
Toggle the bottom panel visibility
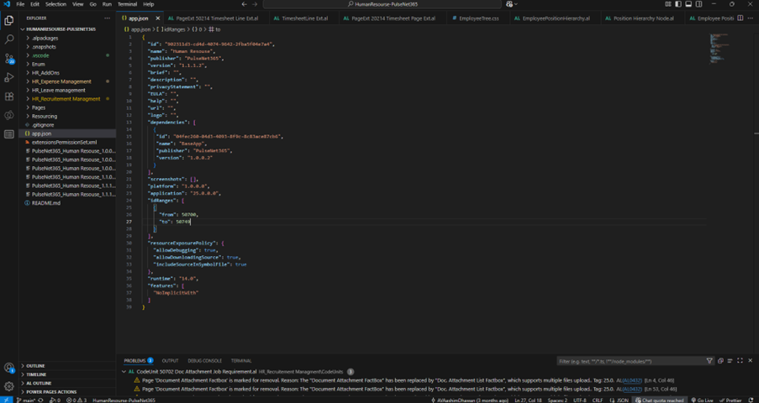(x=688, y=4)
